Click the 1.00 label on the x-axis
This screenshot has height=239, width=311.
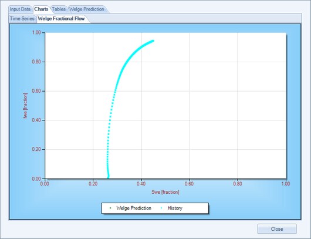click(285, 184)
